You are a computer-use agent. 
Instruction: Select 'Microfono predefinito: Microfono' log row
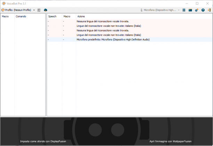[x=130, y=40]
